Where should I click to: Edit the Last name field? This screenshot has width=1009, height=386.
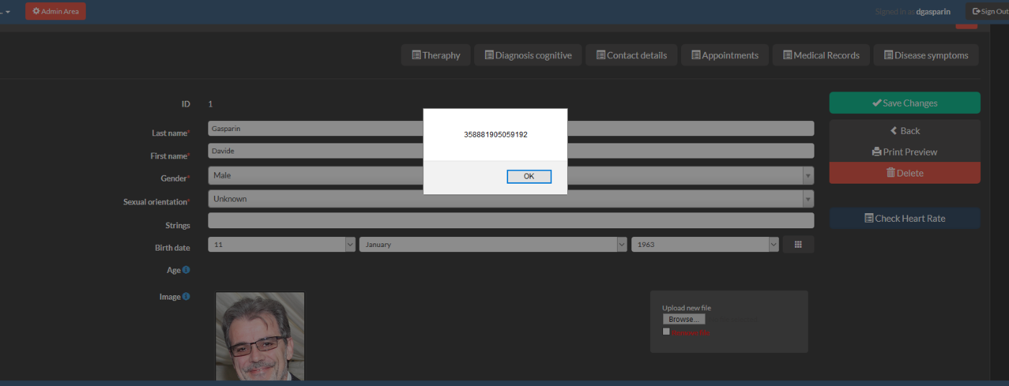click(511, 128)
